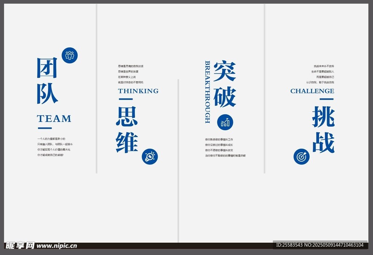
Task: Select the line 一个人的力量都是渺小的
Action: [x=51, y=139]
